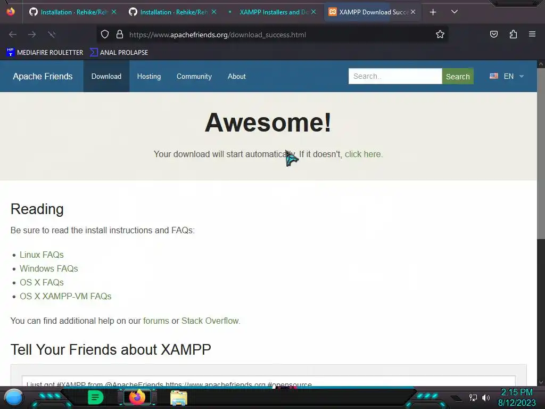Click the page vertical scrollbar thumb
This screenshot has height=409, width=545.
541,153
